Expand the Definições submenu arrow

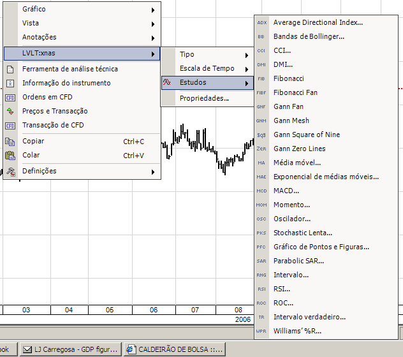(153, 172)
